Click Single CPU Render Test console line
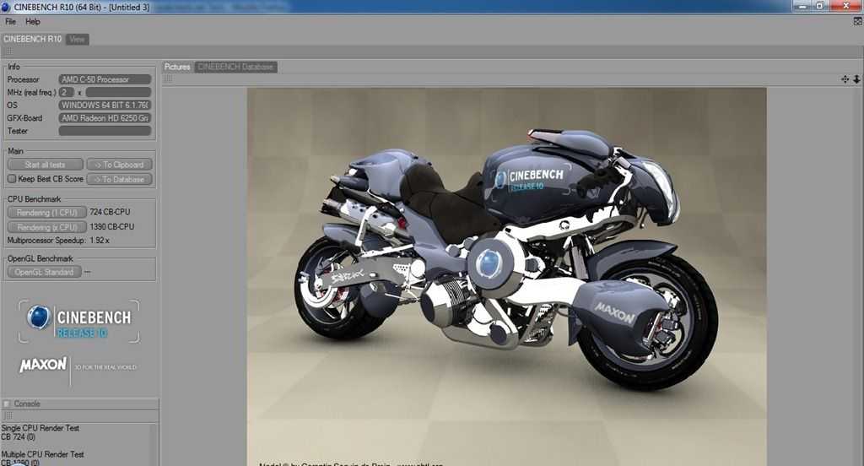Viewport: 864px width, 466px height. [40, 428]
